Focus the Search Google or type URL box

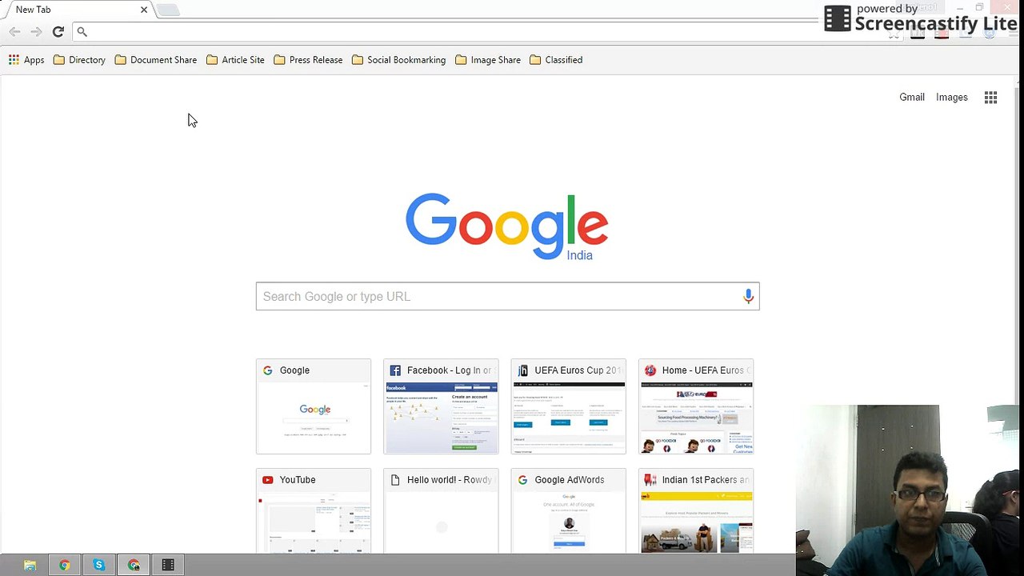coord(507,296)
